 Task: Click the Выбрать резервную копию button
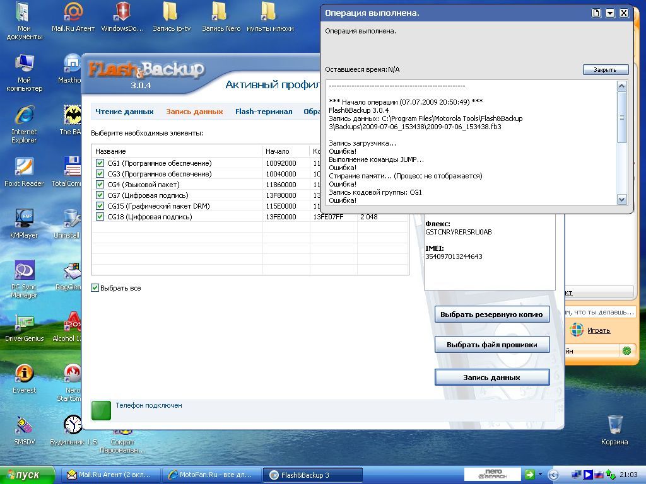click(492, 314)
